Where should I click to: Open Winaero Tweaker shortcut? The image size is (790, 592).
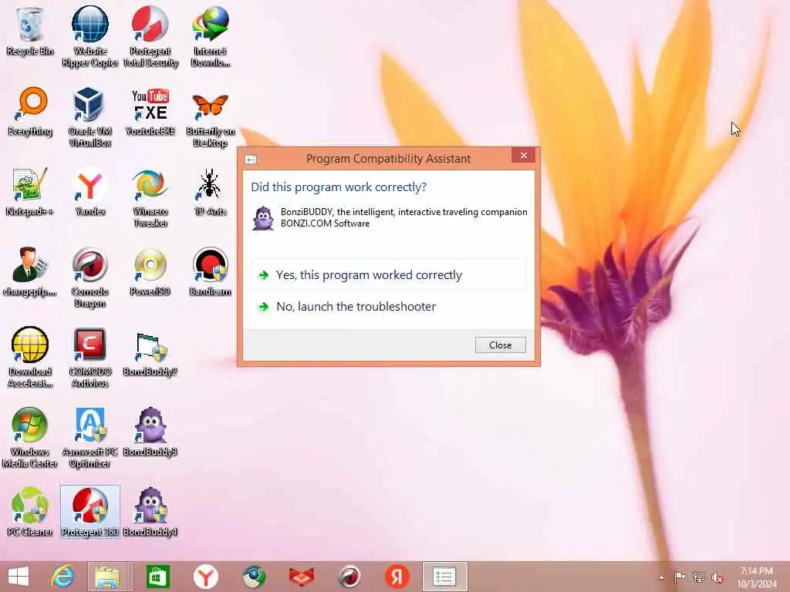[x=150, y=197]
